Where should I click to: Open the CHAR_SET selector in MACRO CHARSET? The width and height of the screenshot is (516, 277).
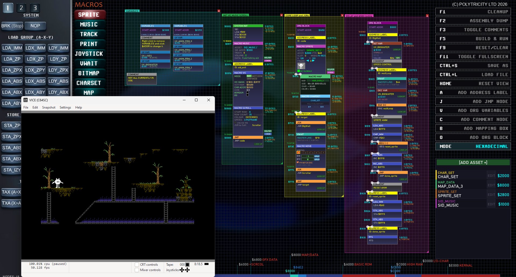tap(315, 100)
